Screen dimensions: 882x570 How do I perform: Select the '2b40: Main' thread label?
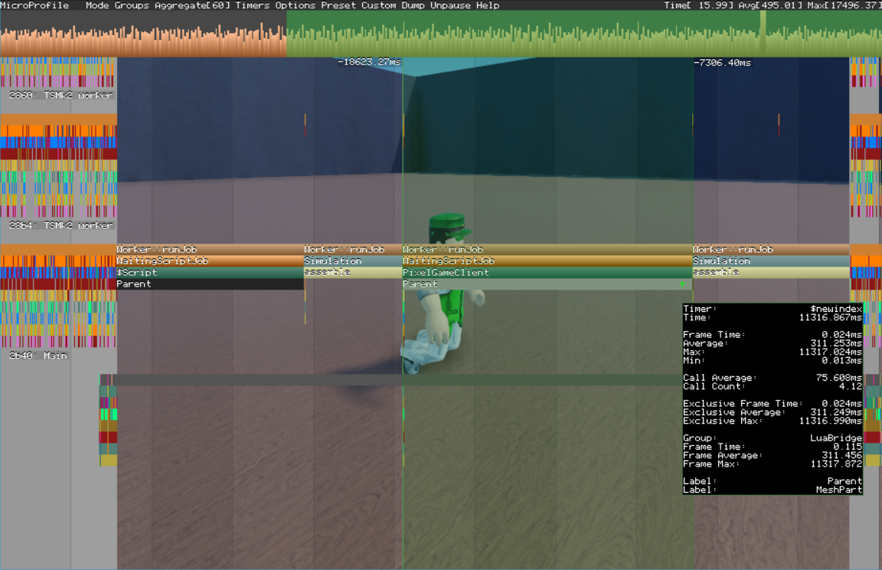38,355
